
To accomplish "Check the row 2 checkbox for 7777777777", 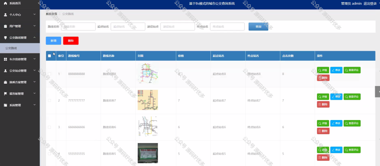I will 49,100.
